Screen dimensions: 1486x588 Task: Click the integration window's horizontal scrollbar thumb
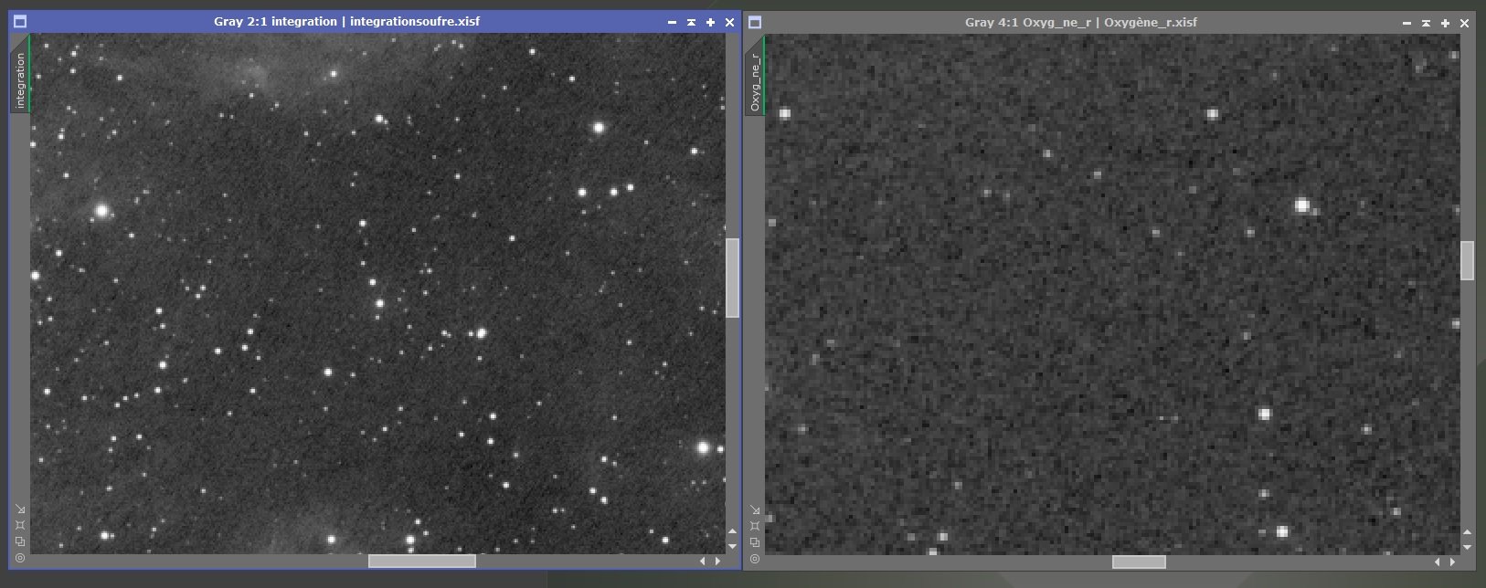click(x=422, y=561)
